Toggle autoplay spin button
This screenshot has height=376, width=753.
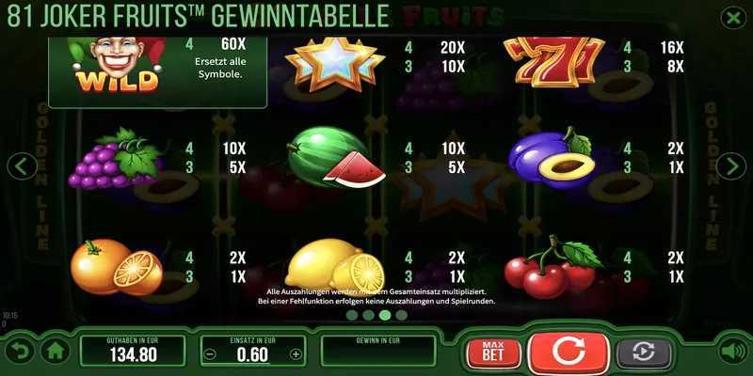[x=644, y=353]
